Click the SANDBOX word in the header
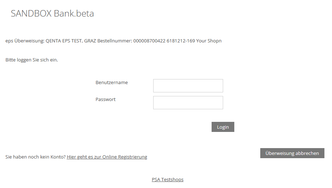The width and height of the screenshot is (332, 188). [x=31, y=14]
